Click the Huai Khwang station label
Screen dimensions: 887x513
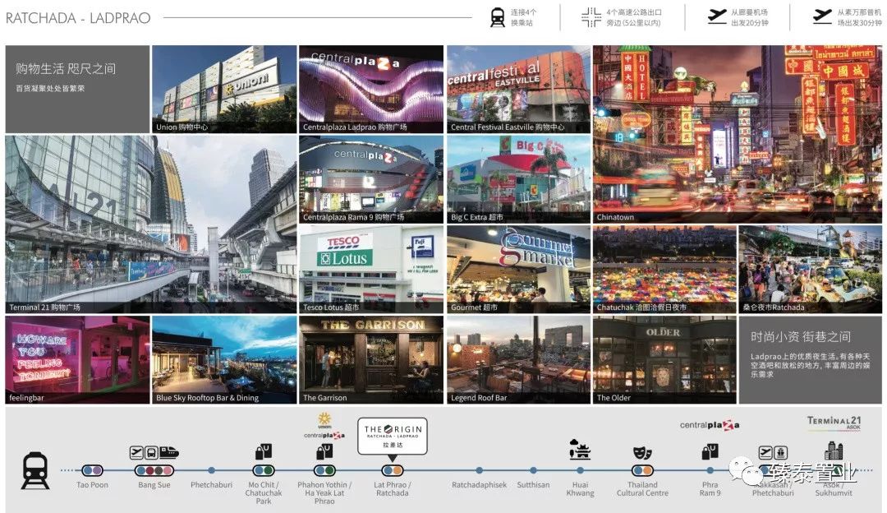(x=580, y=488)
